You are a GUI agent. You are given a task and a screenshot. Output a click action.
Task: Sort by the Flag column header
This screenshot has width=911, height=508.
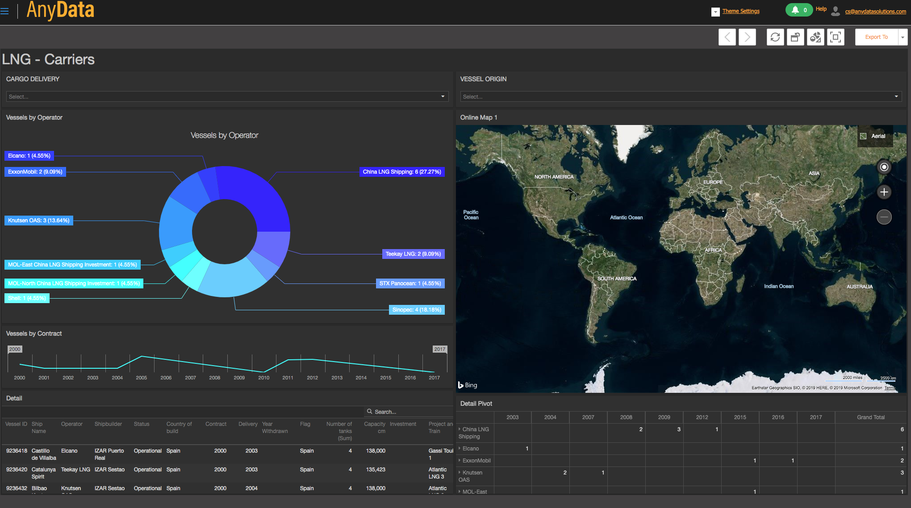[305, 424]
